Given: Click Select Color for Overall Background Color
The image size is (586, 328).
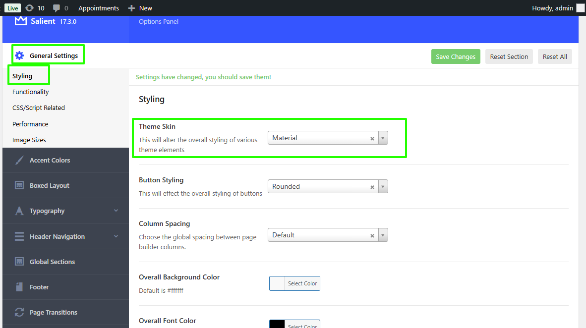Looking at the screenshot, I should pos(302,283).
